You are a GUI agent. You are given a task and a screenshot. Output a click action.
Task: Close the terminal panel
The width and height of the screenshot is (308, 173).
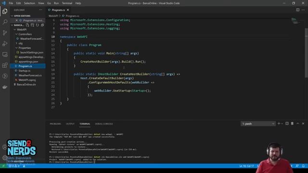[x=303, y=124]
